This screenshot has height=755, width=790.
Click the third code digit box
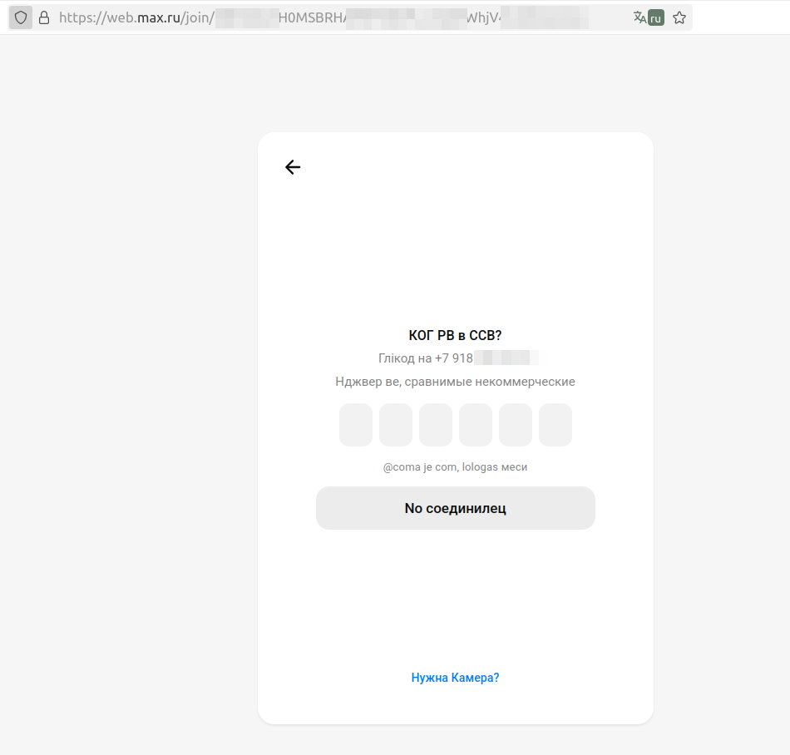436,425
